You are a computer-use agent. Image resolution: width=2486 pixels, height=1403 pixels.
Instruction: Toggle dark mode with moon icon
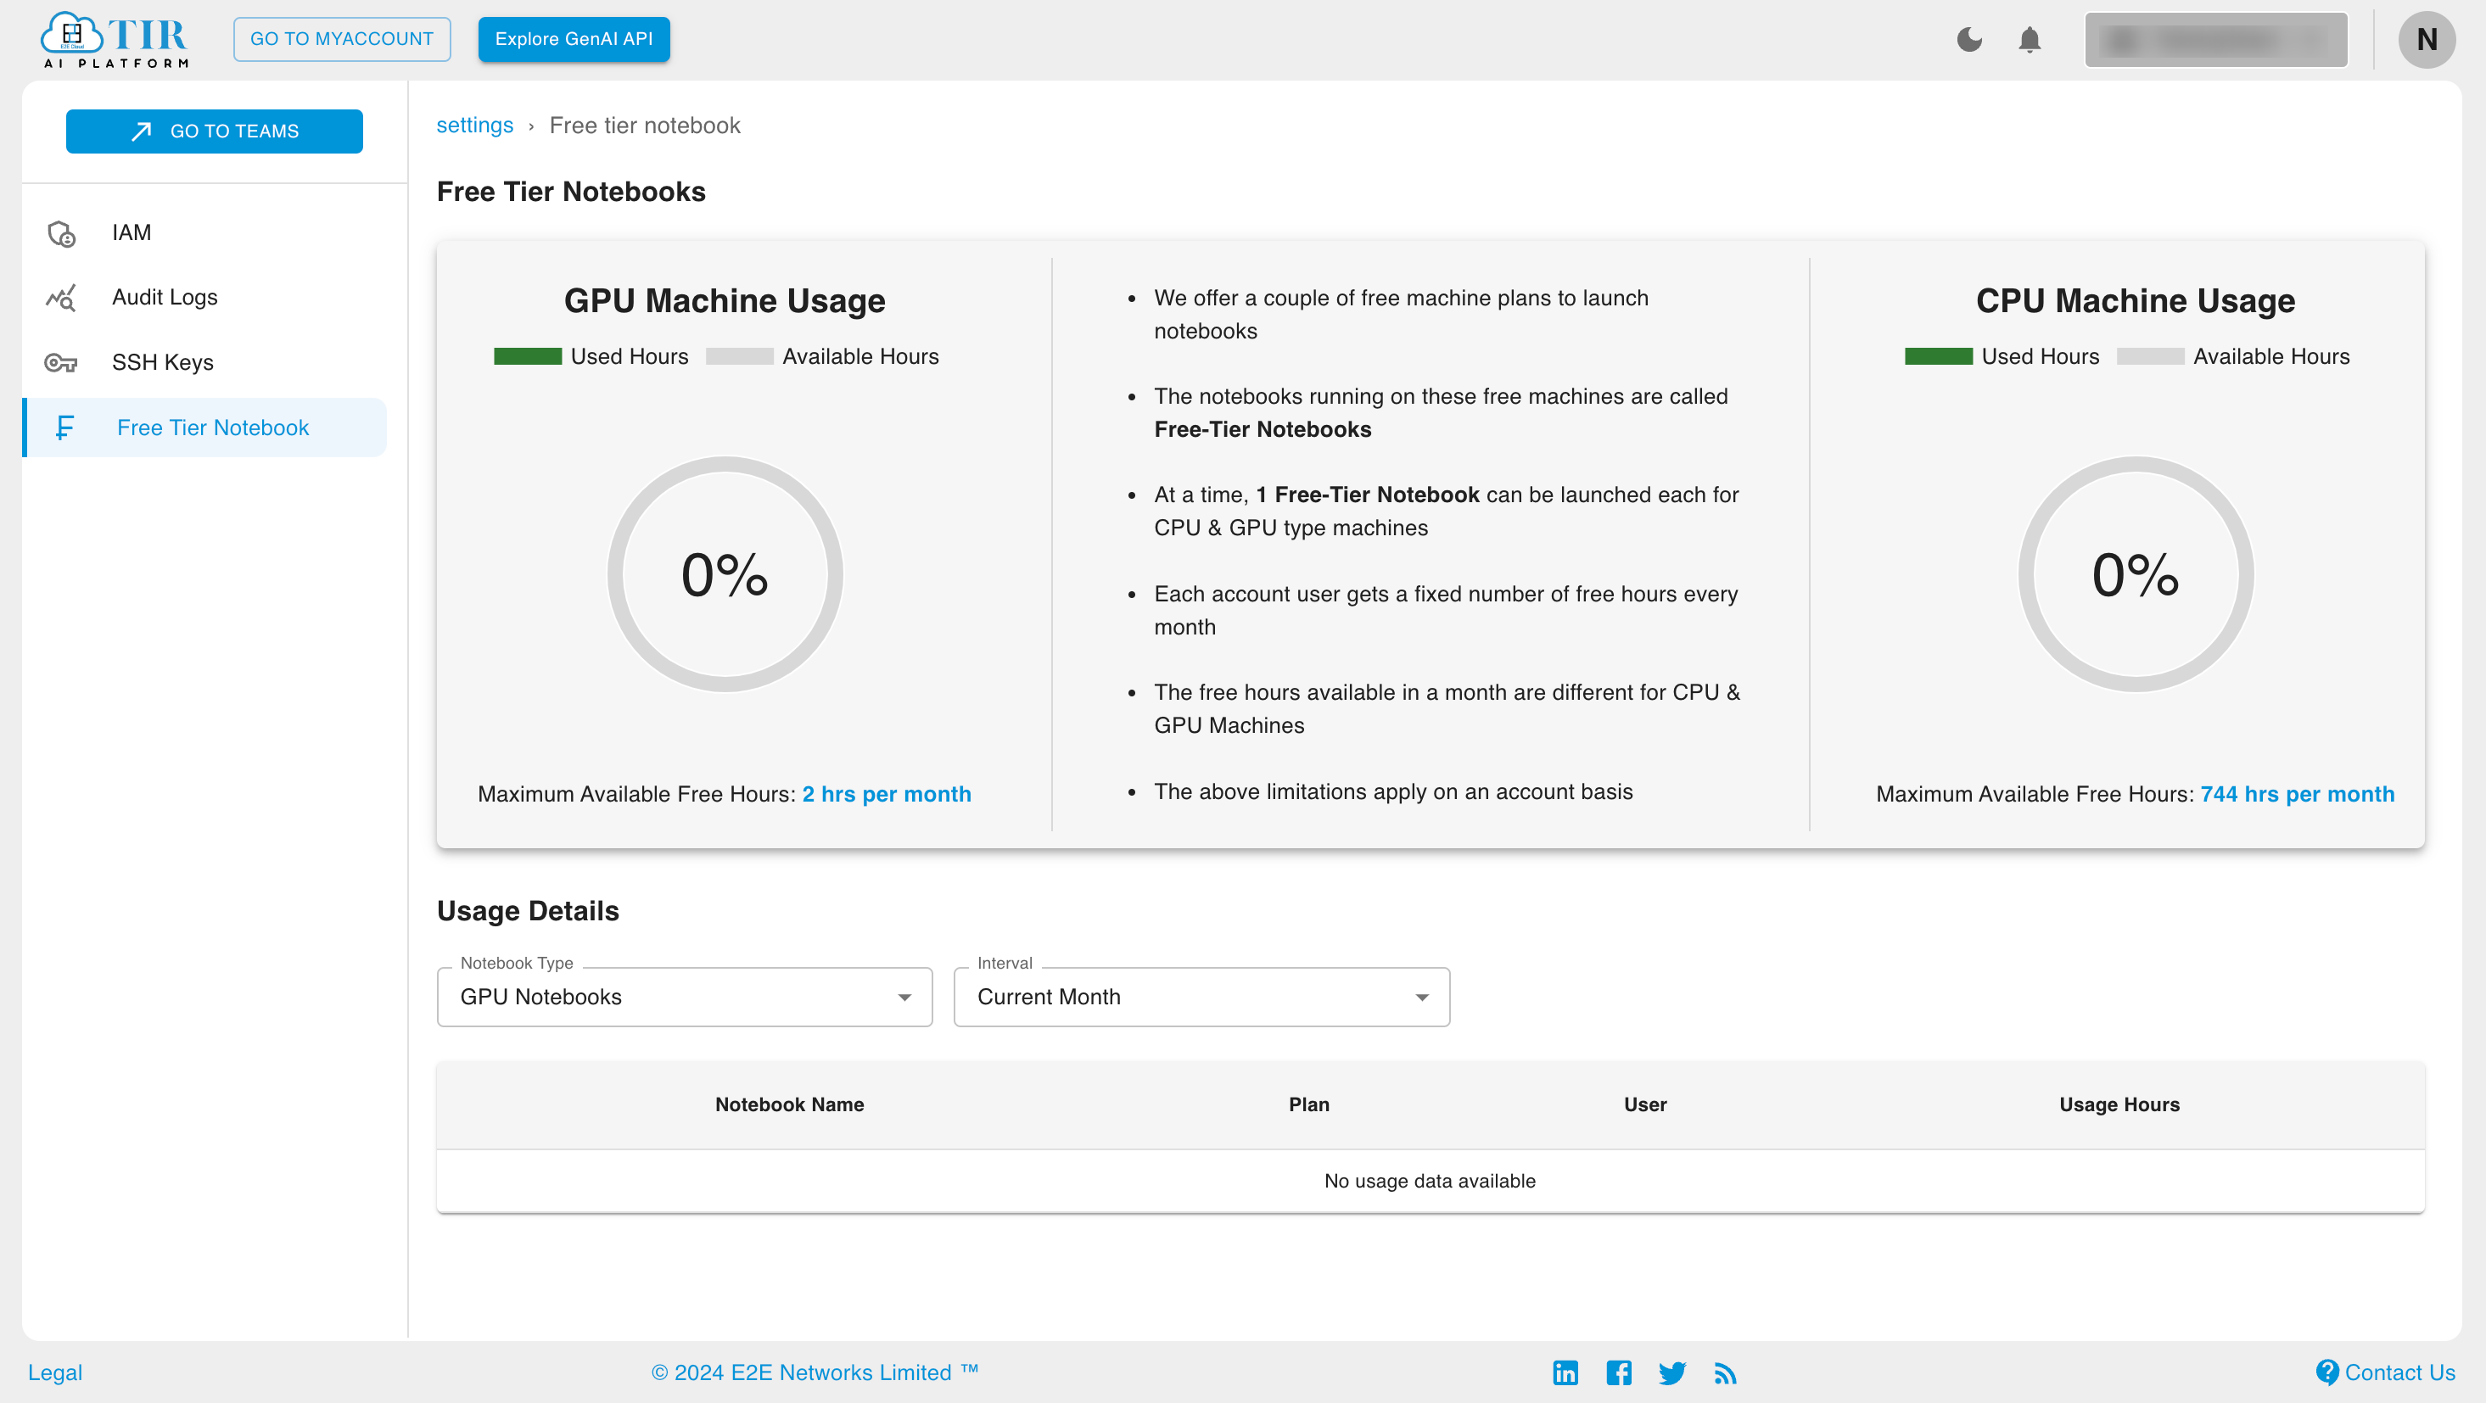[1968, 39]
